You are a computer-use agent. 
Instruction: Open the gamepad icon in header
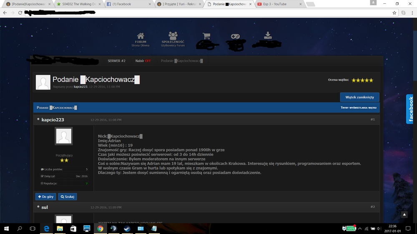(235, 36)
